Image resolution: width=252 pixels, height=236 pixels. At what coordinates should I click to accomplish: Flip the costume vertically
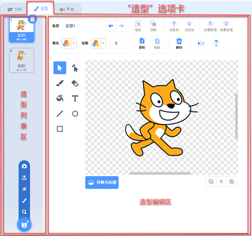216,43
